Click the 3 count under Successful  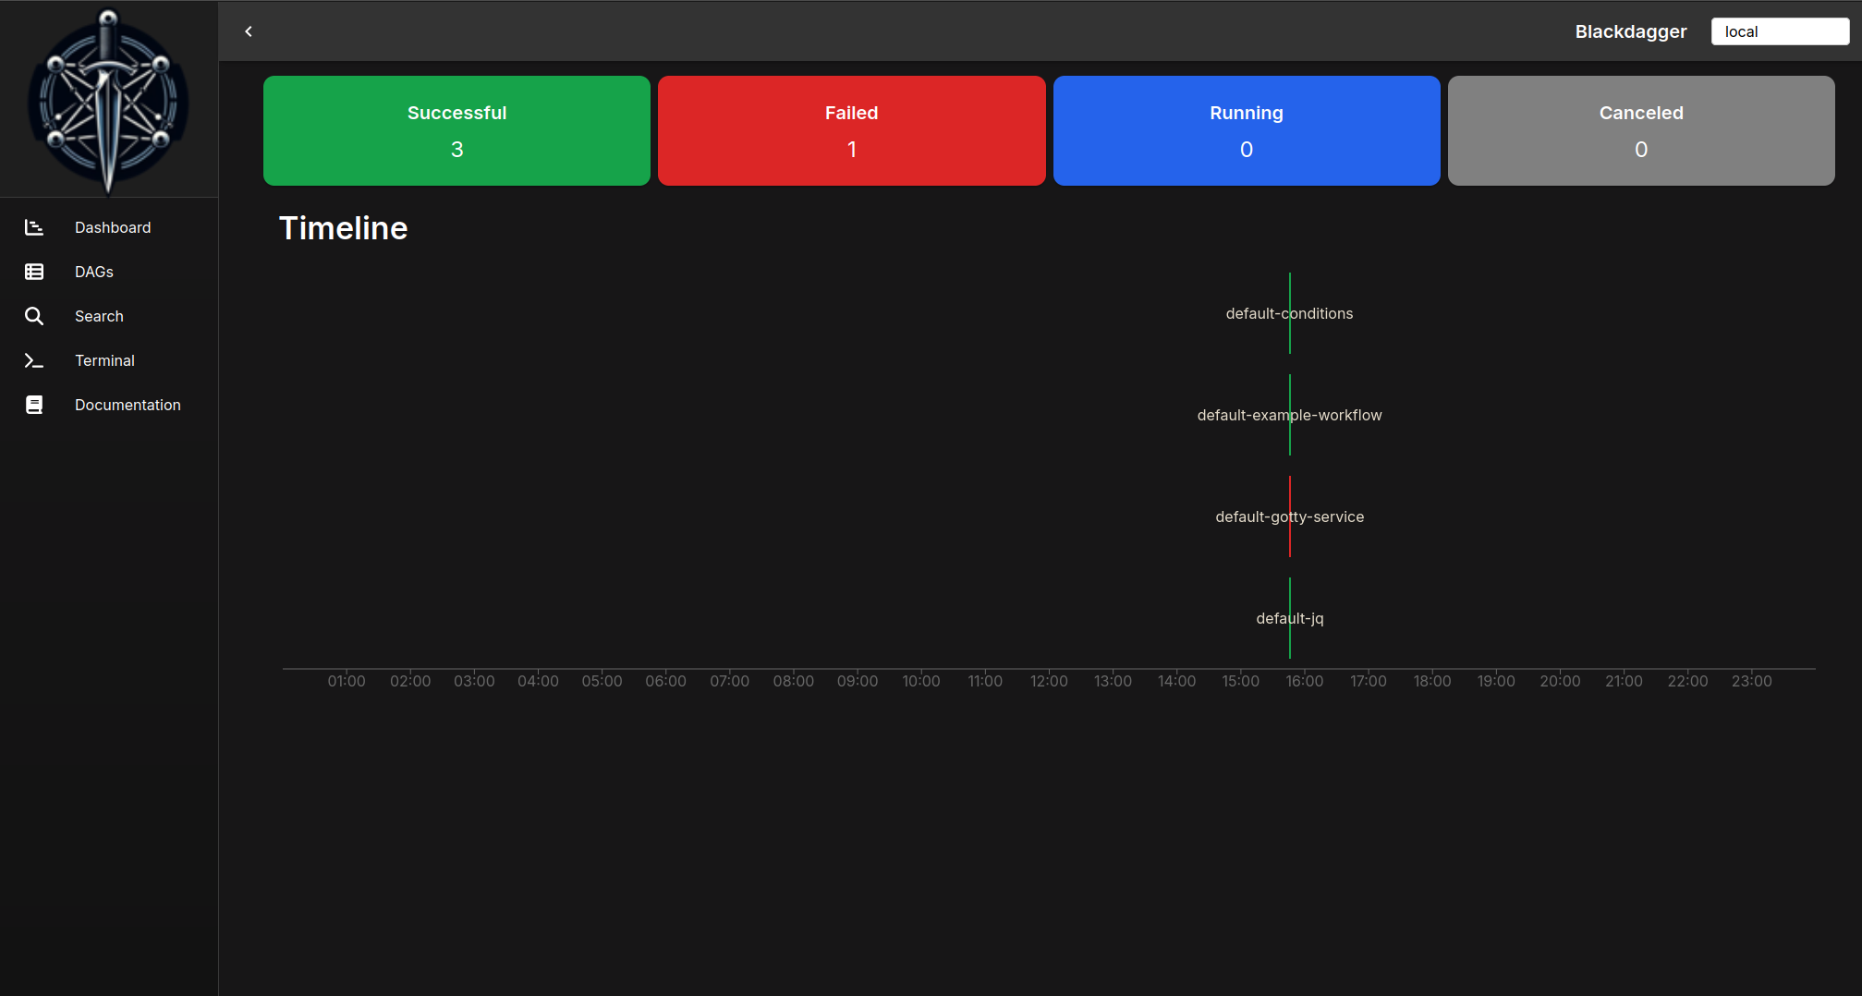(x=456, y=150)
